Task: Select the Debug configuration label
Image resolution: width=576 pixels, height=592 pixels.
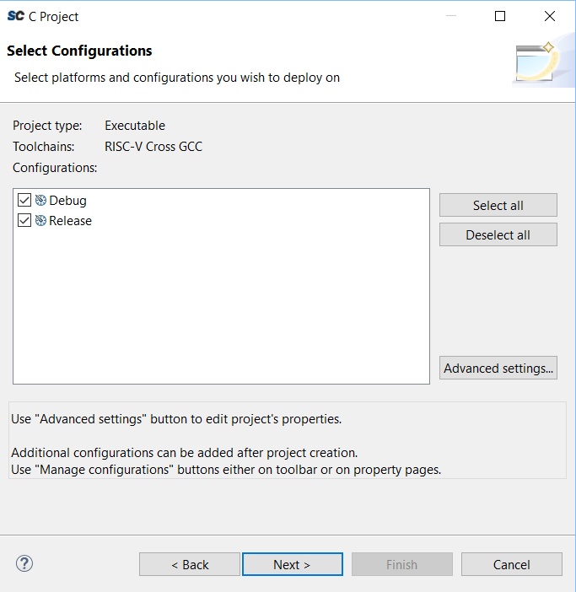Action: 67,201
